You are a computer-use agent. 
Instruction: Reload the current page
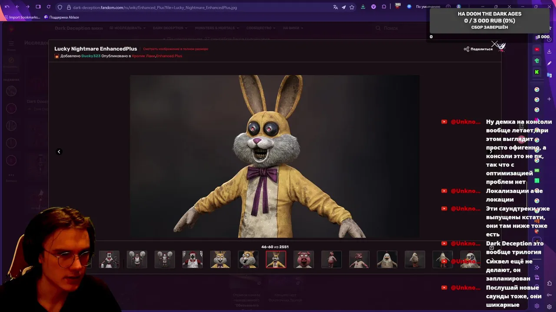[48, 7]
